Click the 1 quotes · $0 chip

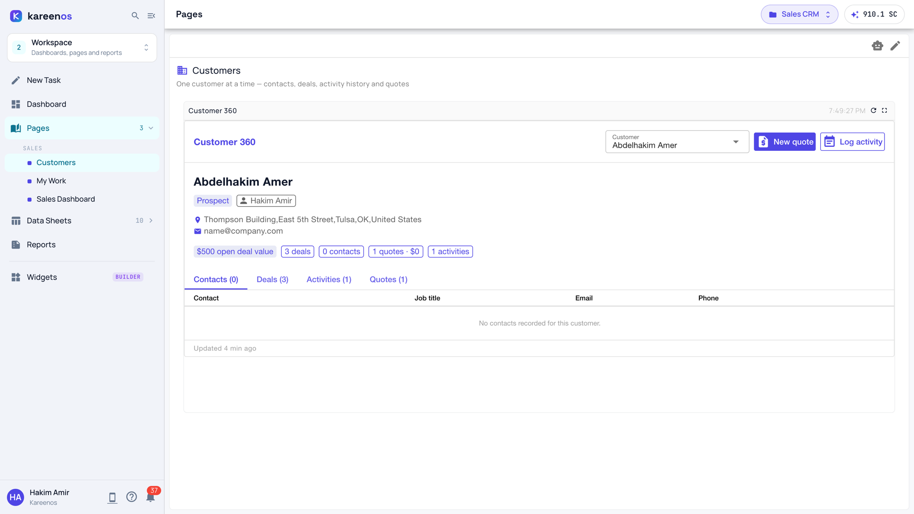click(396, 252)
